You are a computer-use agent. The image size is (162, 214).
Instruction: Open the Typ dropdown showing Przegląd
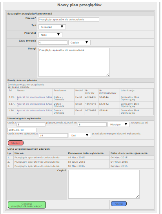click(52, 27)
